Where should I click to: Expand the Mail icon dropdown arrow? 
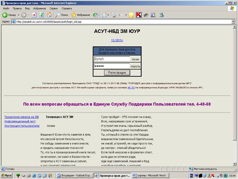tap(109, 15)
